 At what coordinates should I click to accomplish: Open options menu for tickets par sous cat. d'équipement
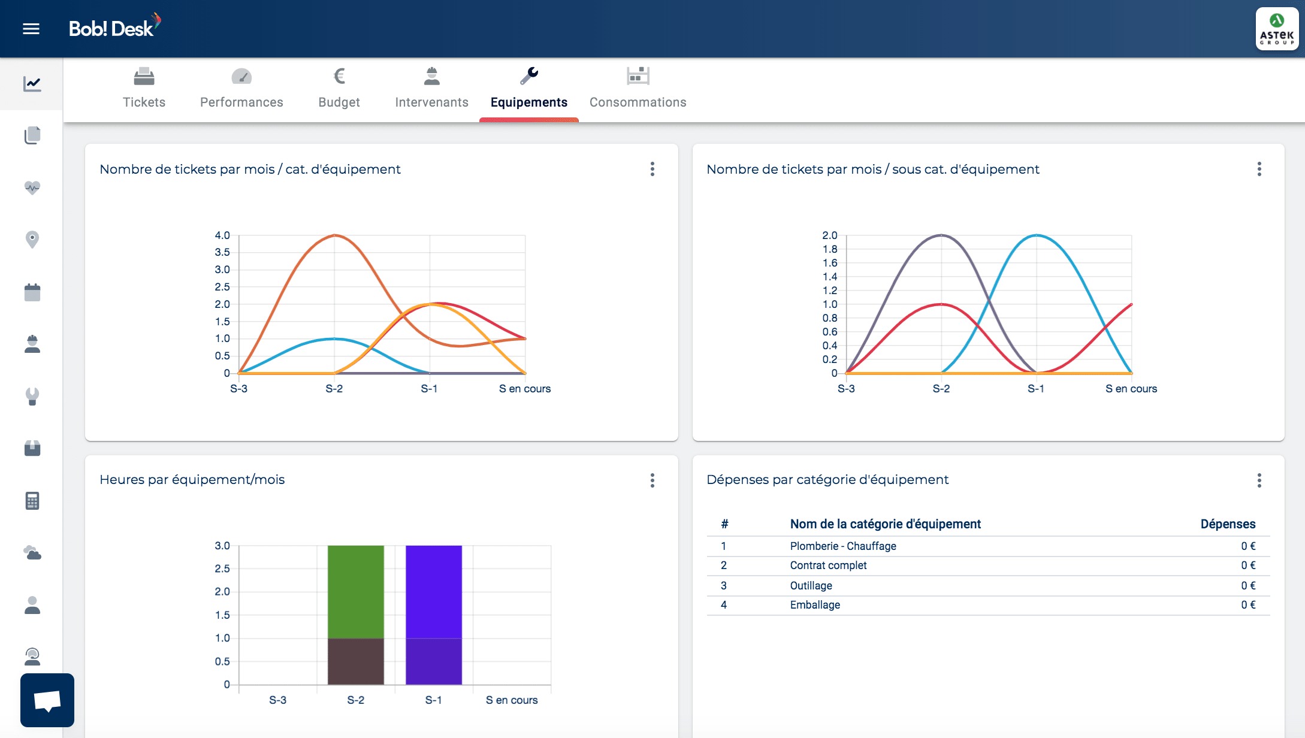pyautogui.click(x=1259, y=169)
